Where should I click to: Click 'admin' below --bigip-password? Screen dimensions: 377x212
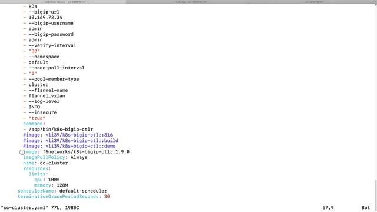click(35, 39)
